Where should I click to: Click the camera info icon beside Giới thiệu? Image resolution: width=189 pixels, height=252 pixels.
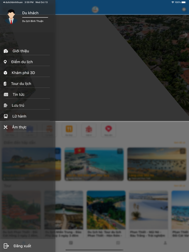(x=6, y=51)
